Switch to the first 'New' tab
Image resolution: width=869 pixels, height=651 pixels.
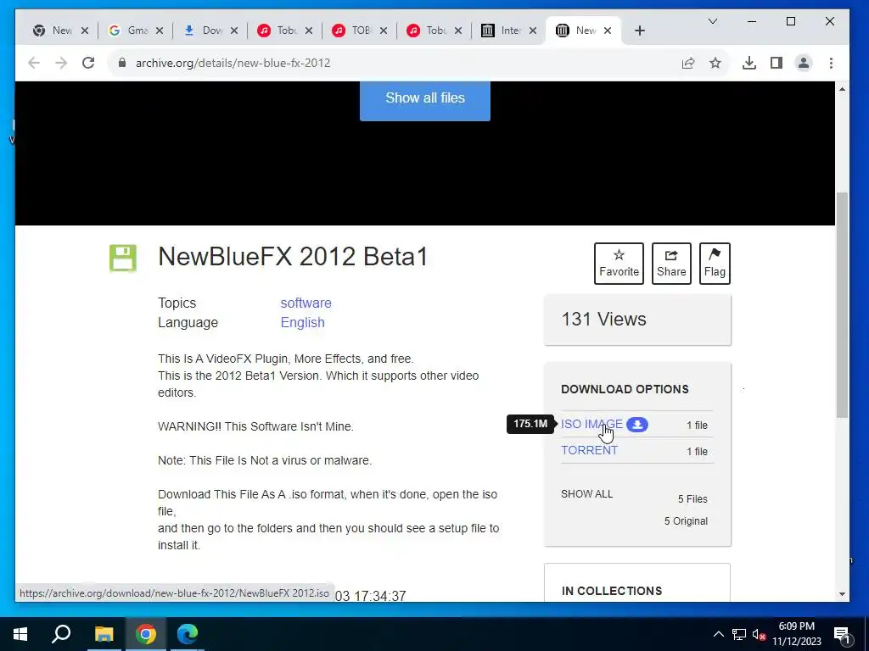point(60,31)
